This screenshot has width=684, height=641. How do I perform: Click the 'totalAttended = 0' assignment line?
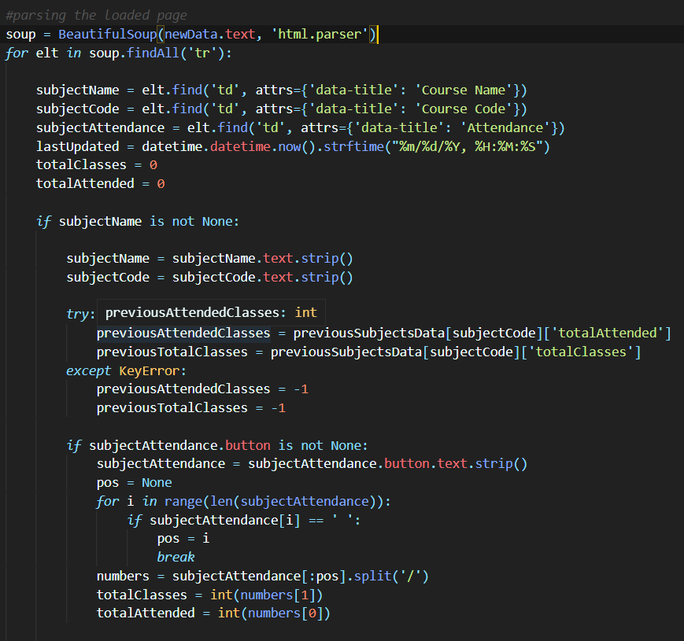[100, 184]
